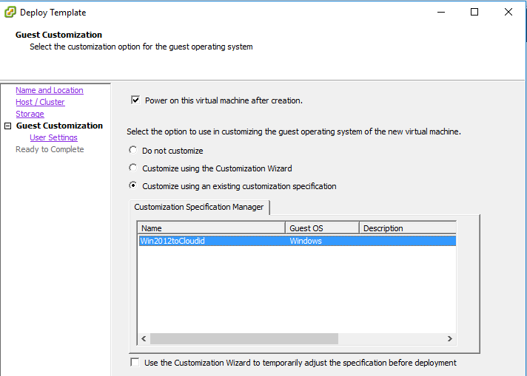The width and height of the screenshot is (527, 376).
Task: Open the Name and Location step
Action: coord(50,90)
